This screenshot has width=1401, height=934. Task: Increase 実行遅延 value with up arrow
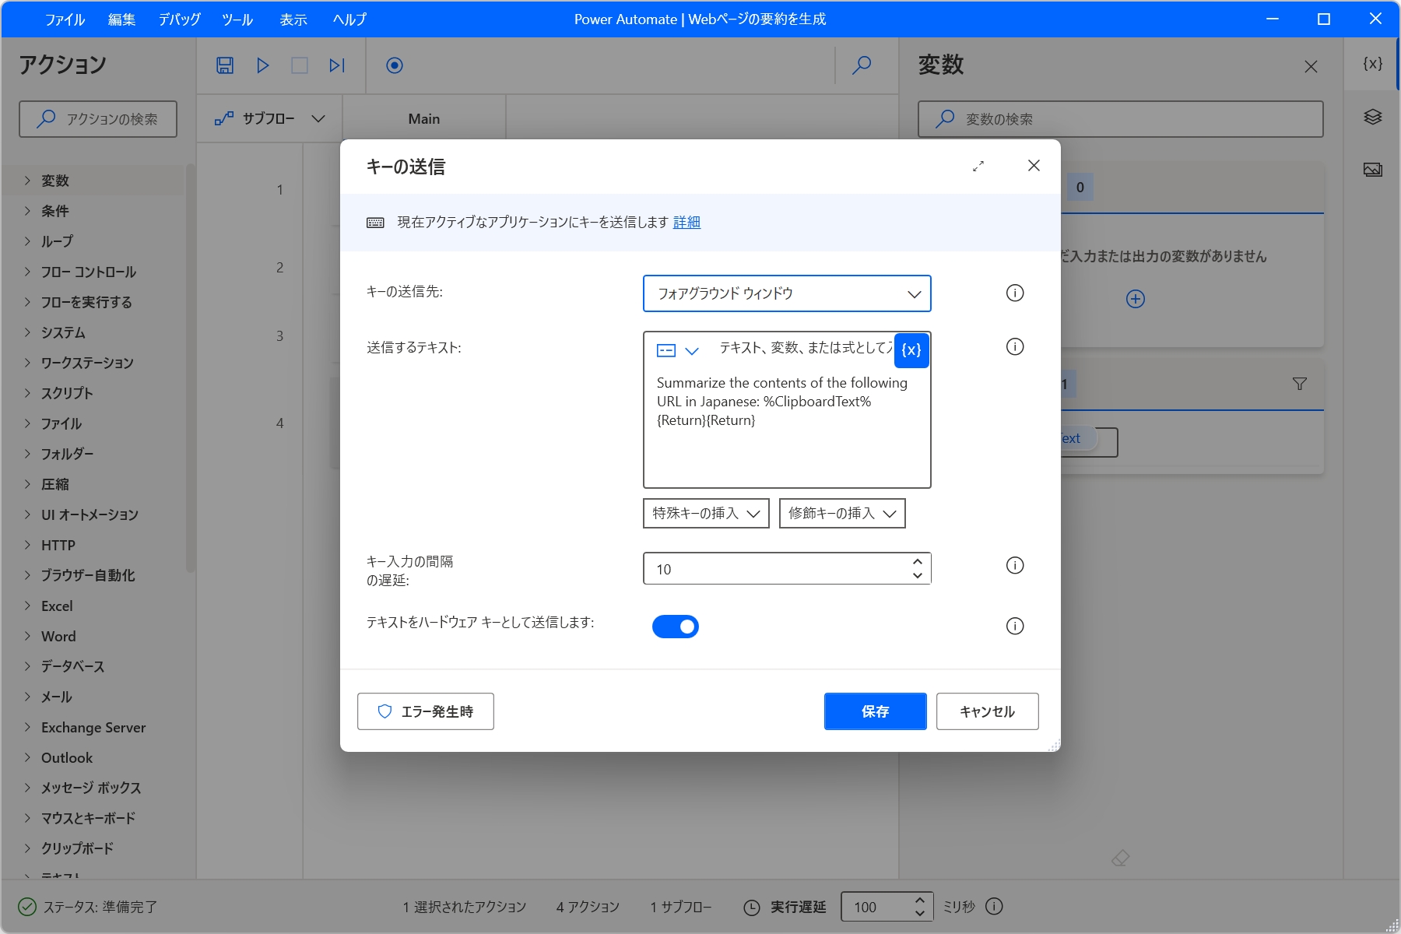[920, 899]
